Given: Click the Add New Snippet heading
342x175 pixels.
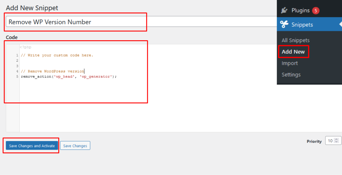Looking at the screenshot, I should (32, 8).
